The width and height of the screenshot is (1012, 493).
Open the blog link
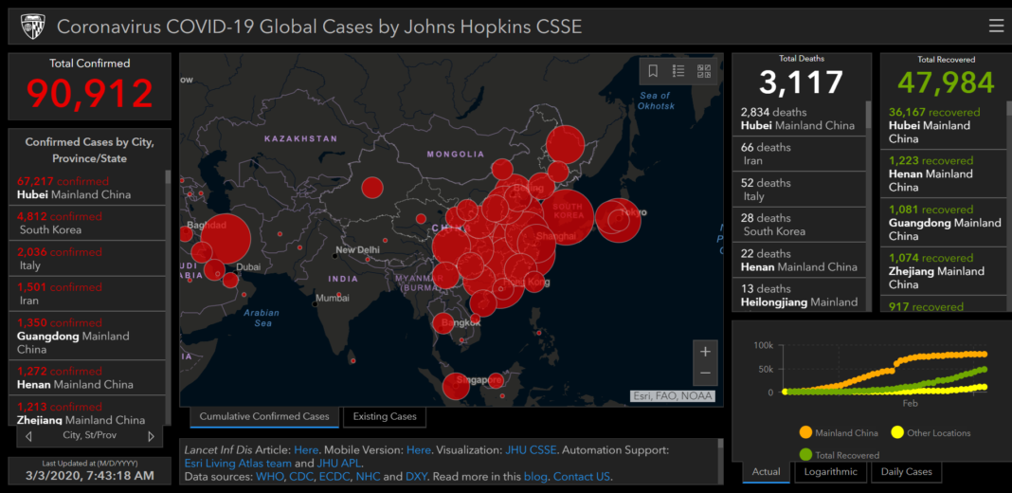pyautogui.click(x=535, y=477)
